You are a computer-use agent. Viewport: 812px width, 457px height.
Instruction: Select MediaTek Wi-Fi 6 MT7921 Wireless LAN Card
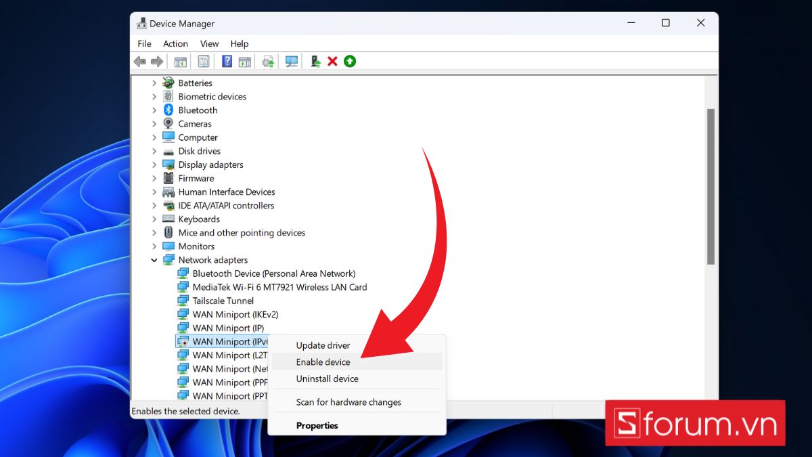[x=279, y=287]
